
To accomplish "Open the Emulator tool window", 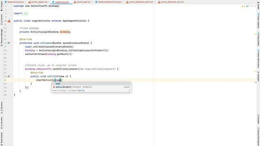I will tap(258, 119).
